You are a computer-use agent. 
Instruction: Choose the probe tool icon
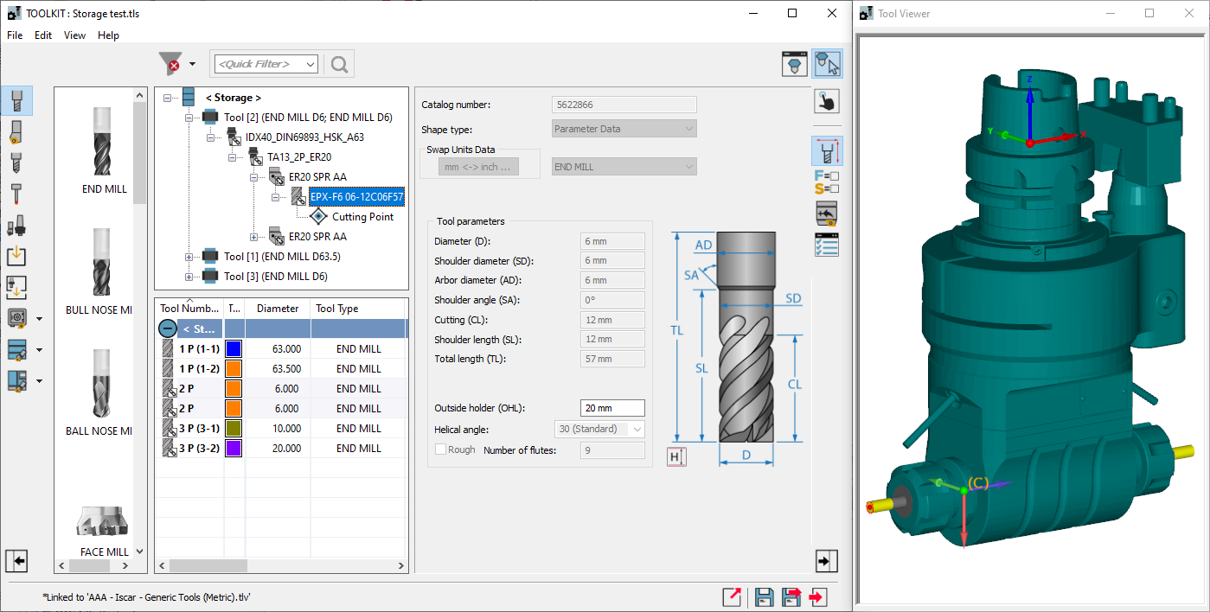(x=16, y=194)
